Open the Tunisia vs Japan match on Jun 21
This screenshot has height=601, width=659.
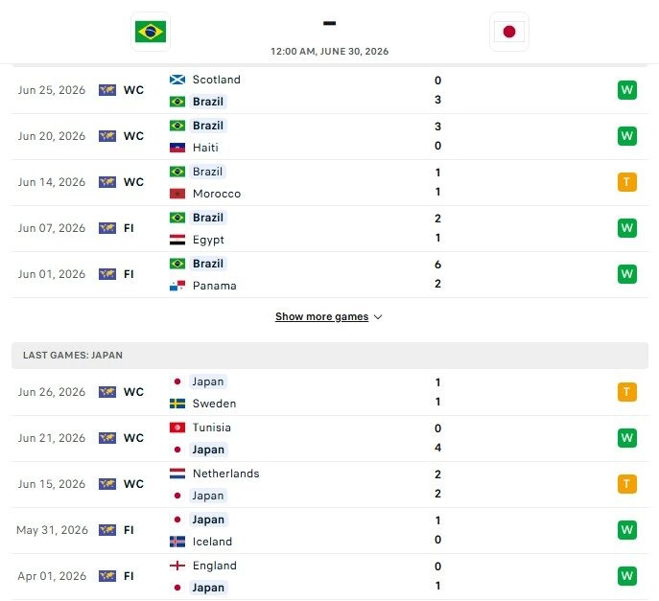point(330,438)
